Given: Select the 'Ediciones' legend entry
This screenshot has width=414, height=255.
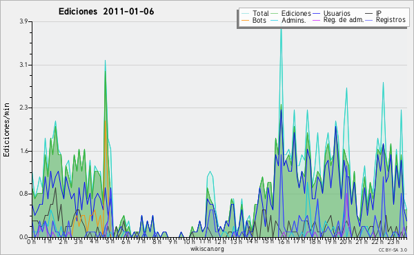Looking at the screenshot, I should click(296, 13).
